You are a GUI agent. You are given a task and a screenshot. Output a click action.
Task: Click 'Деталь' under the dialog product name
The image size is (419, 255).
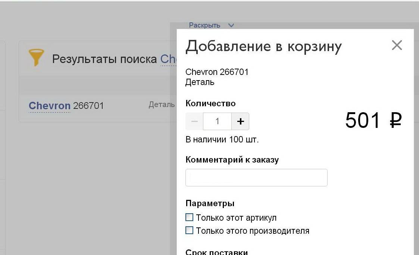click(x=200, y=82)
